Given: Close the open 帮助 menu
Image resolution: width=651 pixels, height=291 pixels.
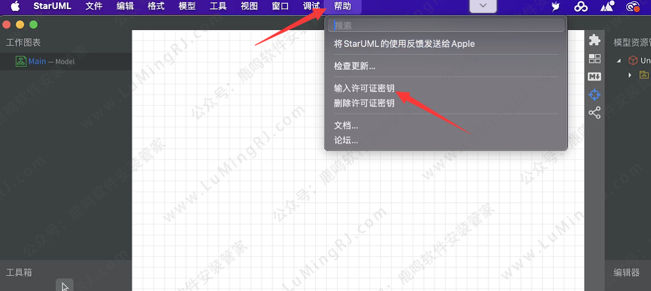Looking at the screenshot, I should point(342,6).
